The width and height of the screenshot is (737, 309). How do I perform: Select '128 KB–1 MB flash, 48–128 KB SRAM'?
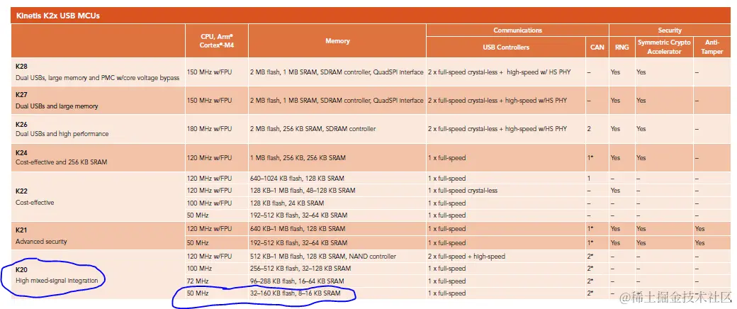(x=303, y=191)
